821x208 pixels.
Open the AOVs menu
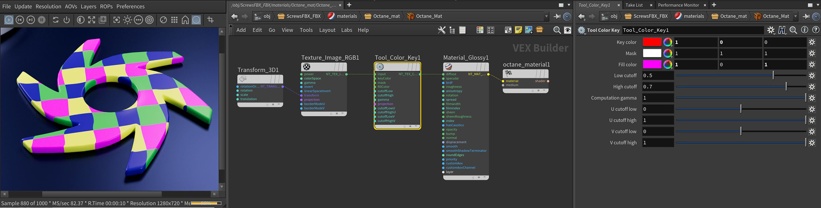pos(71,6)
